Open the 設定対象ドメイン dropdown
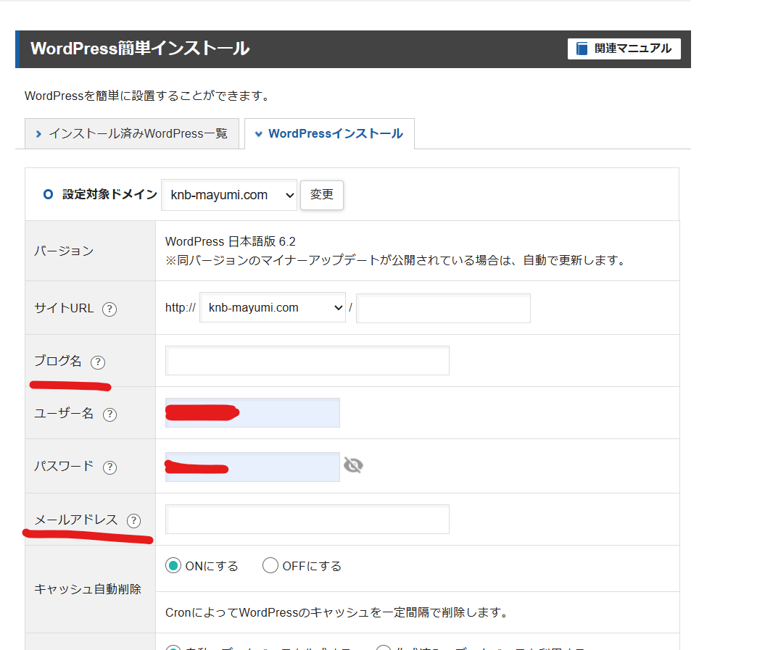Viewport: 765px width, 650px height. [x=229, y=195]
